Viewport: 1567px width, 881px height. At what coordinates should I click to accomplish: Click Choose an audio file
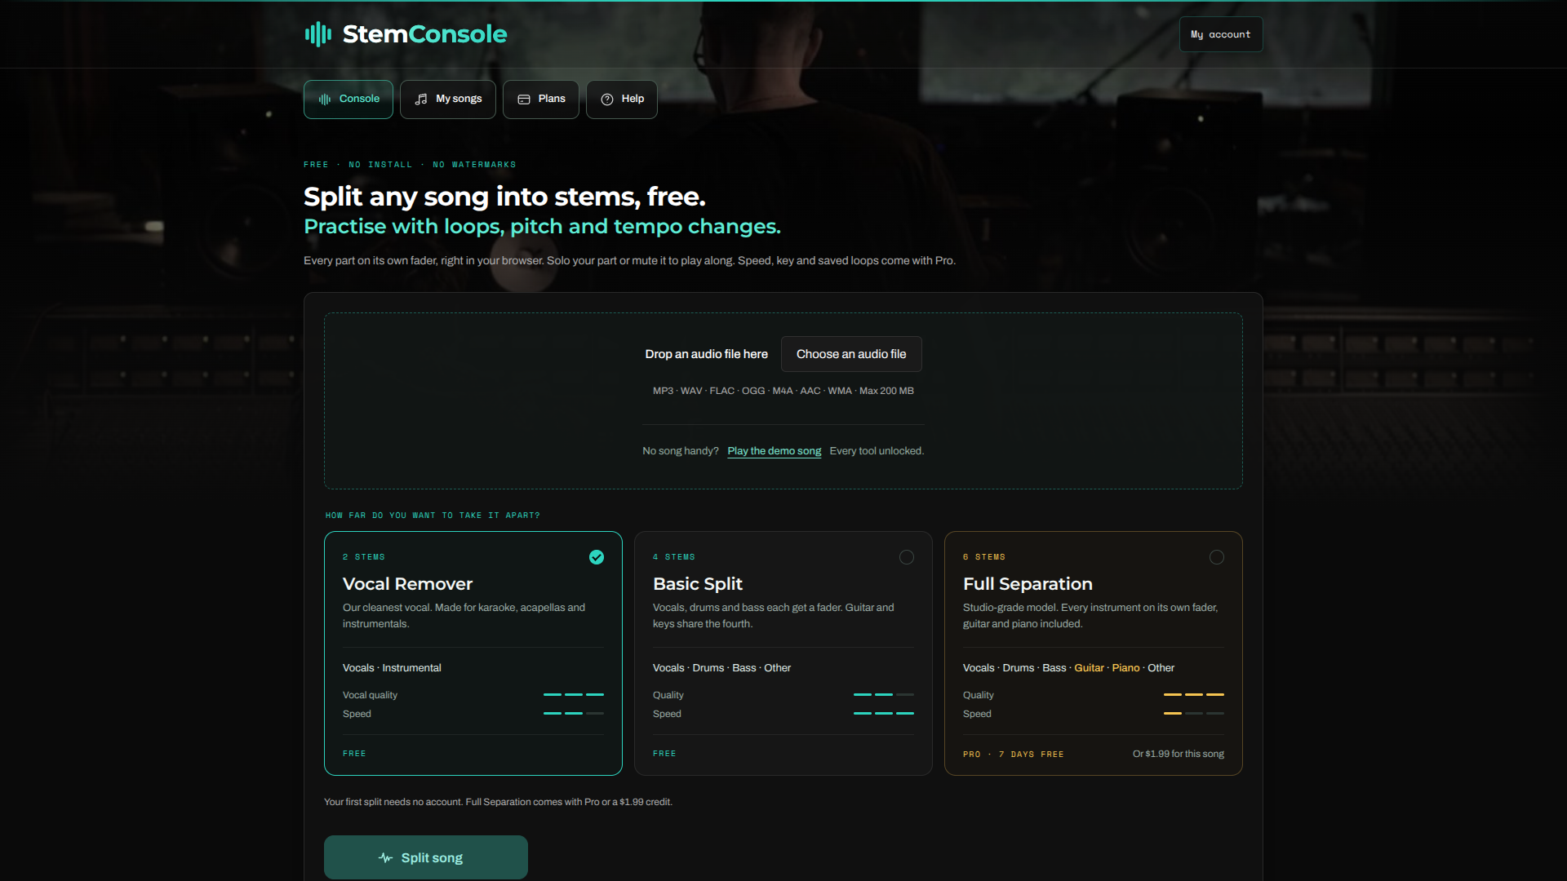tap(851, 354)
